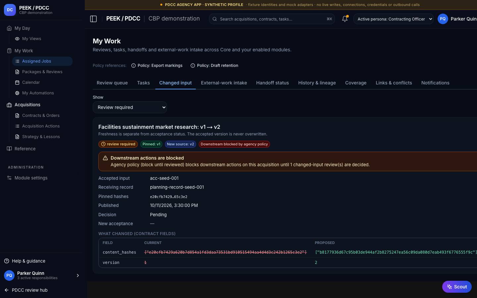Open the Scout assistant button
The image size is (477, 298).
click(457, 287)
